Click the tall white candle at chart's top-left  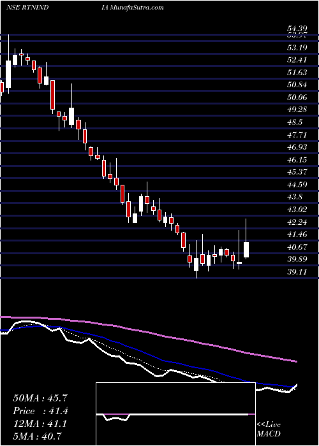[8, 74]
